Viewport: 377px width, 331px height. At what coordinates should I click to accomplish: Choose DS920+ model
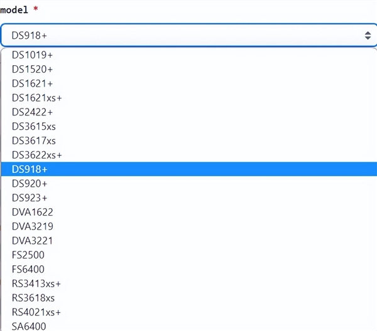(x=189, y=184)
